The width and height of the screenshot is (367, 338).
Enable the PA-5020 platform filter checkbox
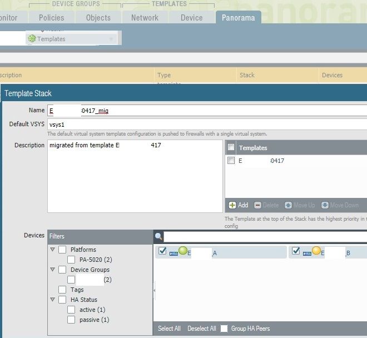pos(71,260)
